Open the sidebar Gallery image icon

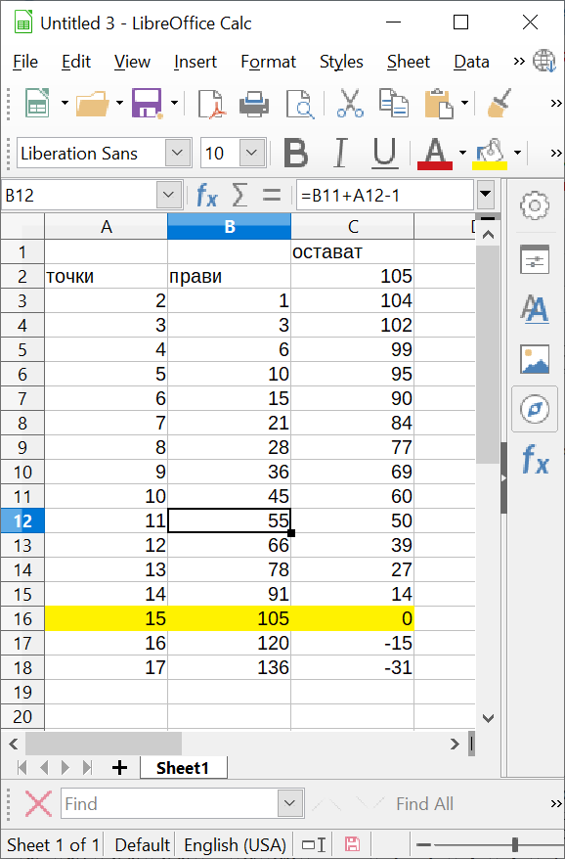[535, 359]
